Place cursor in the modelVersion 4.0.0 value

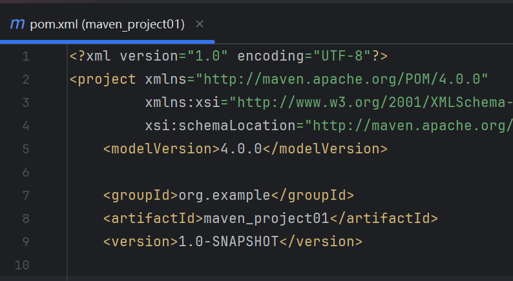coord(242,149)
